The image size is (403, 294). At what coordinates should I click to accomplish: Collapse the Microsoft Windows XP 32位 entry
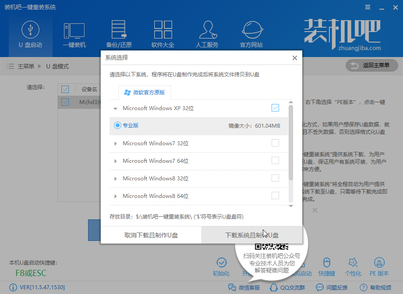point(115,108)
